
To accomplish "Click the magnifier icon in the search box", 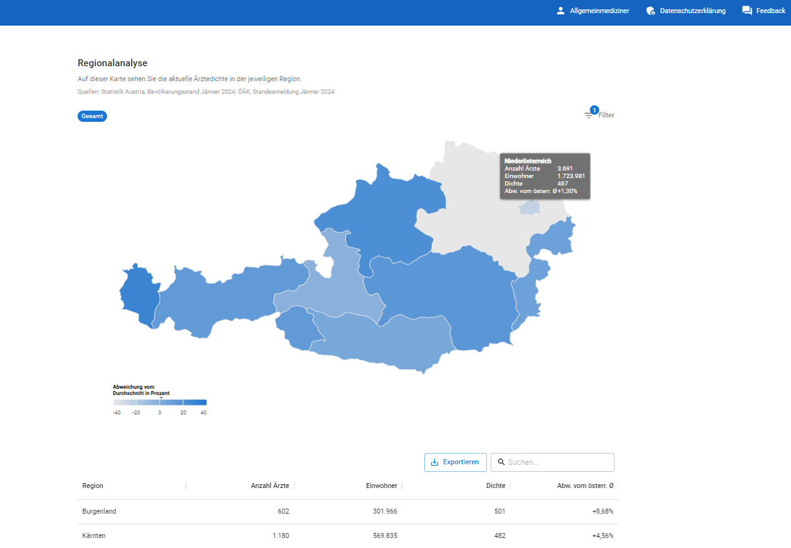I will point(501,462).
